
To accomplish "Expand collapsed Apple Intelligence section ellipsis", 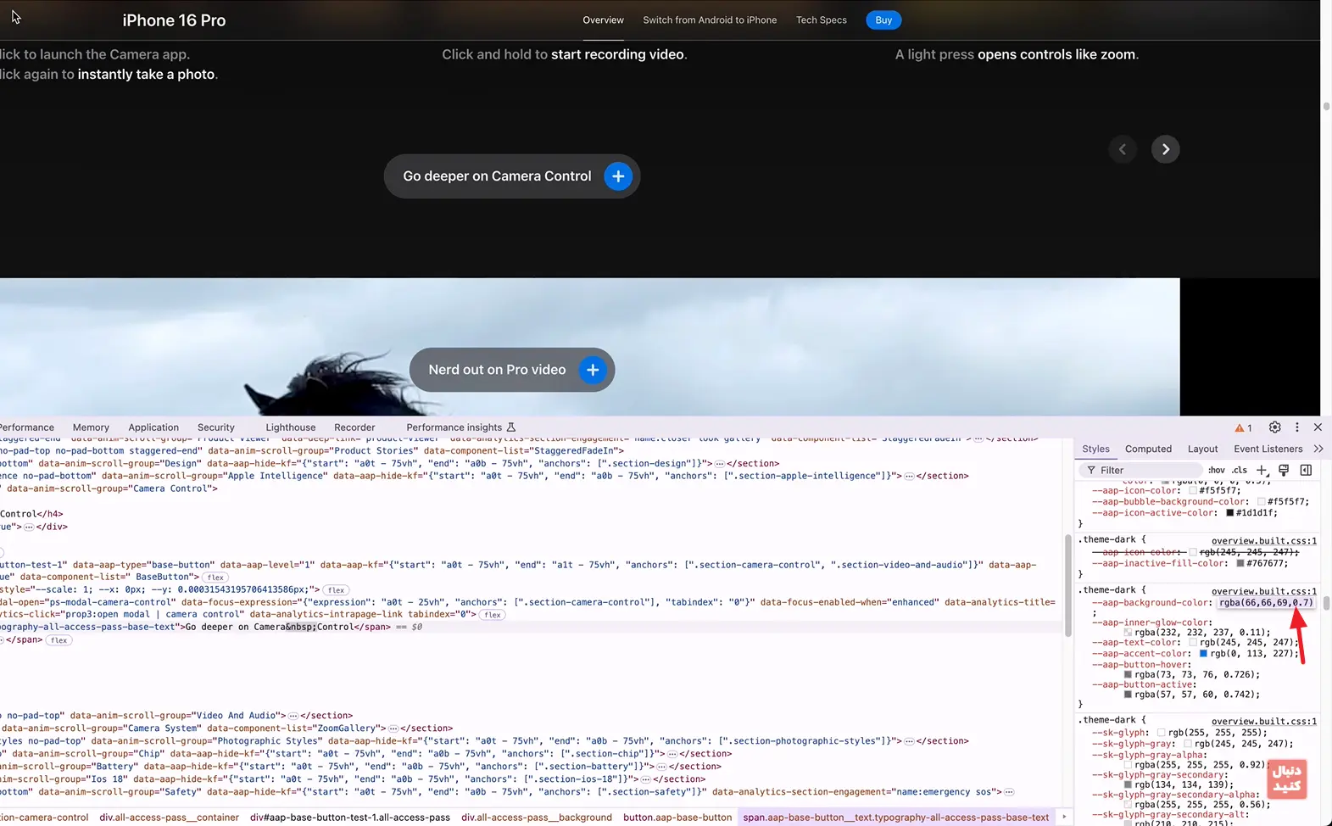I will pos(909,476).
